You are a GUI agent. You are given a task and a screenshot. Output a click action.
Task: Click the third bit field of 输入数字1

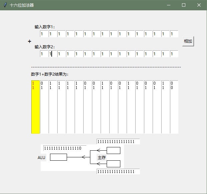62,34
